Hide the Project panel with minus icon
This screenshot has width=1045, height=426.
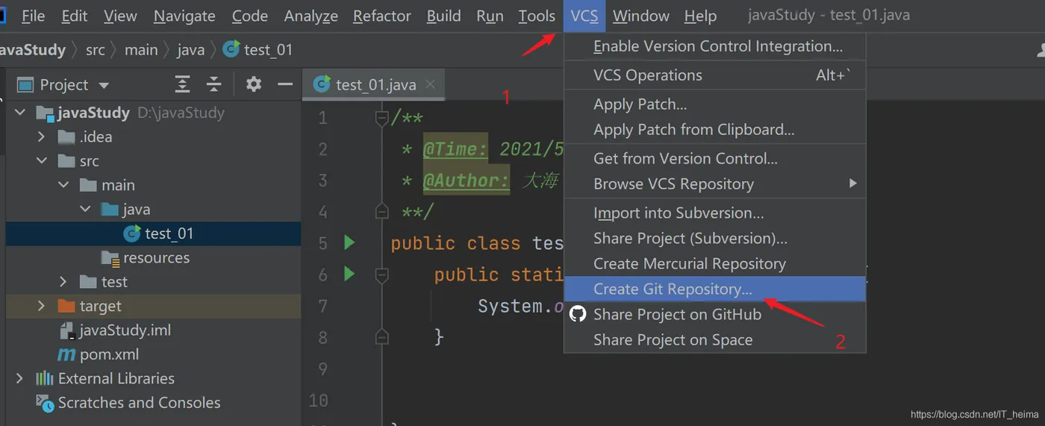point(285,84)
